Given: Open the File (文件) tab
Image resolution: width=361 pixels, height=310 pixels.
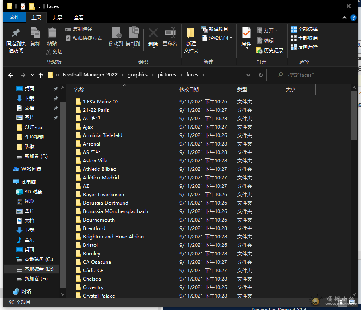Looking at the screenshot, I should [14, 17].
